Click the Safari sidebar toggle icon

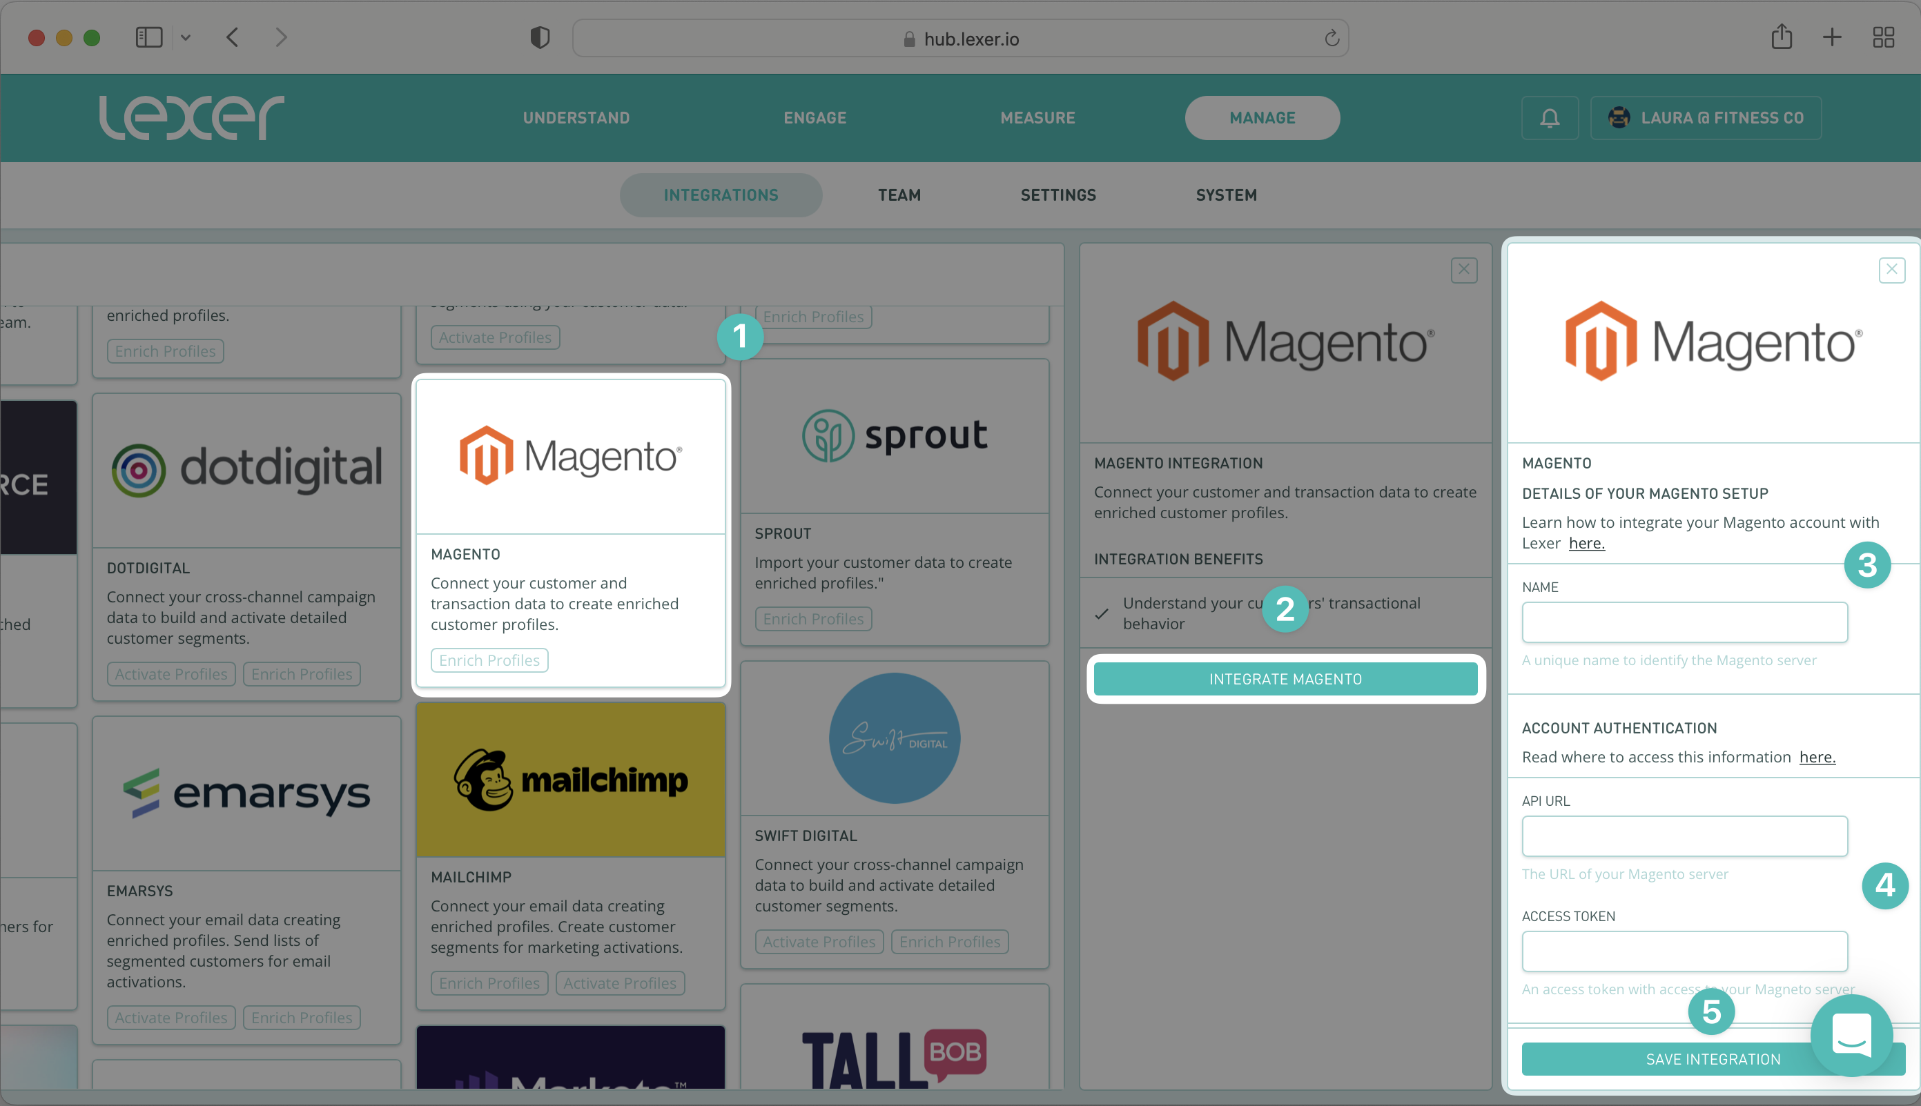point(149,37)
